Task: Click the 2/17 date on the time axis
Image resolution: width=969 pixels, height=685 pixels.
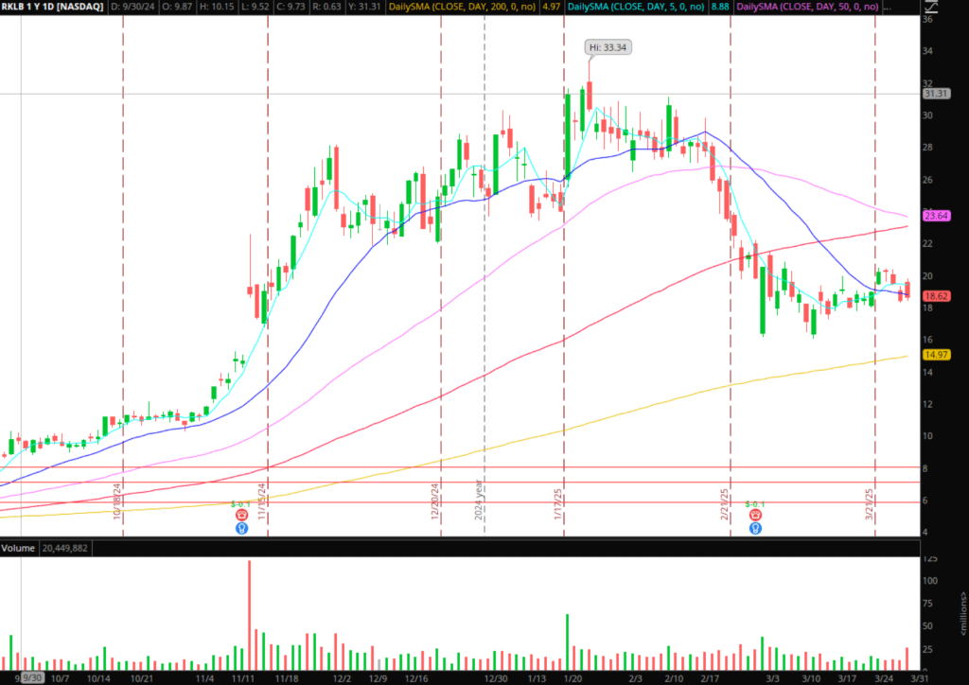Action: 710,678
